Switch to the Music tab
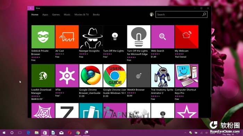 pos(67,14)
